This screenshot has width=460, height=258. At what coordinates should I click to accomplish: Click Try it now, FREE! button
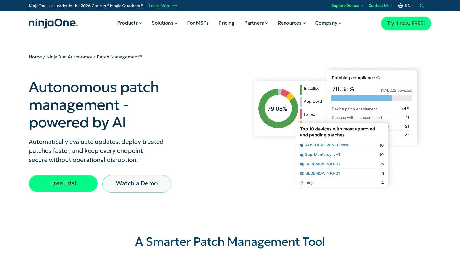(406, 23)
